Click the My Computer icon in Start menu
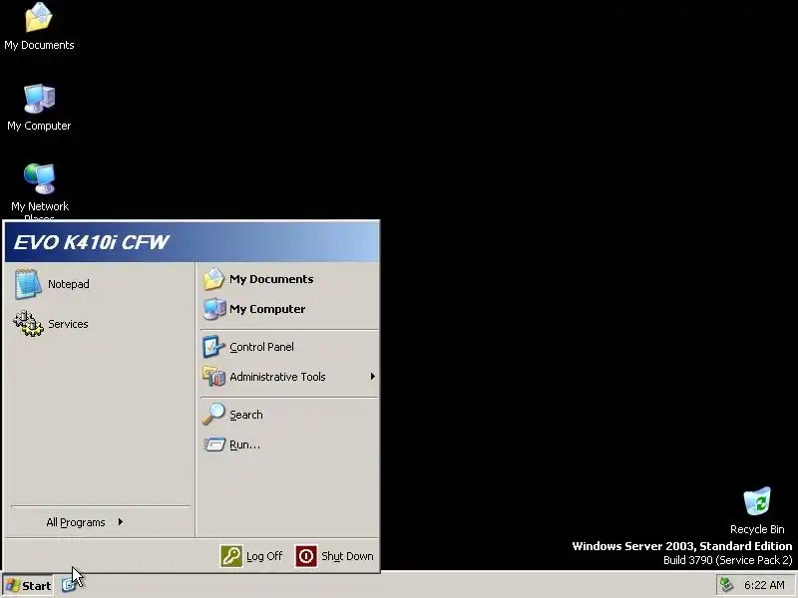 213,309
